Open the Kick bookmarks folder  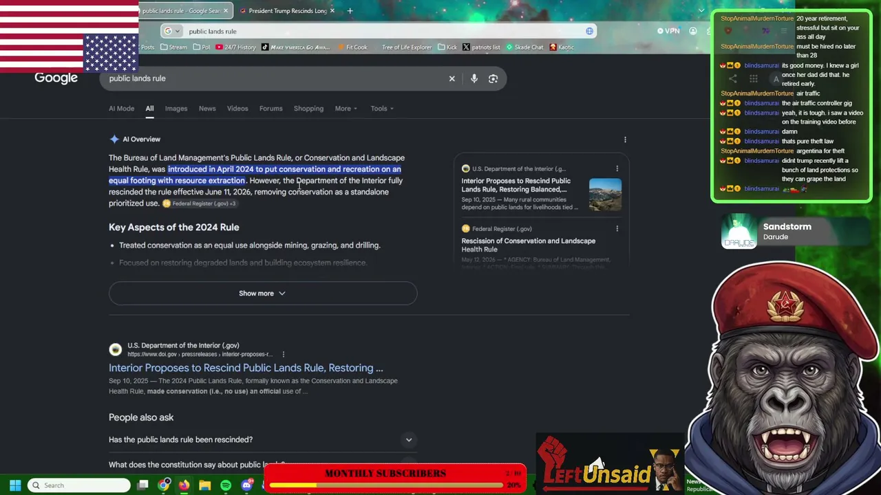pos(447,47)
